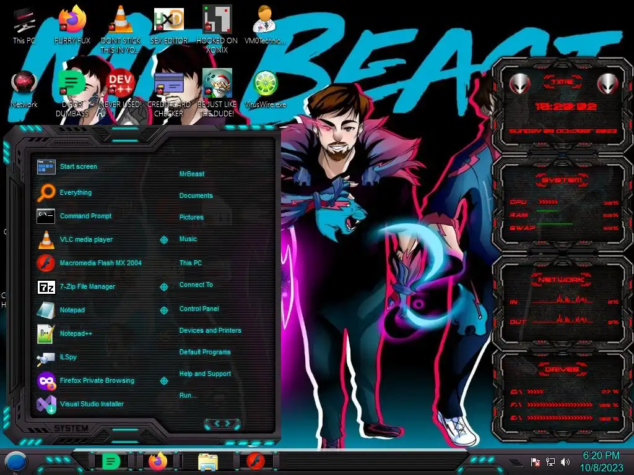This screenshot has height=475, width=634.
Task: Click the Start screen tile icon
Action: tap(46, 167)
